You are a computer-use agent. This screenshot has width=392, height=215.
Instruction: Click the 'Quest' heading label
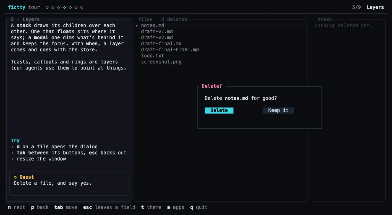pos(27,177)
